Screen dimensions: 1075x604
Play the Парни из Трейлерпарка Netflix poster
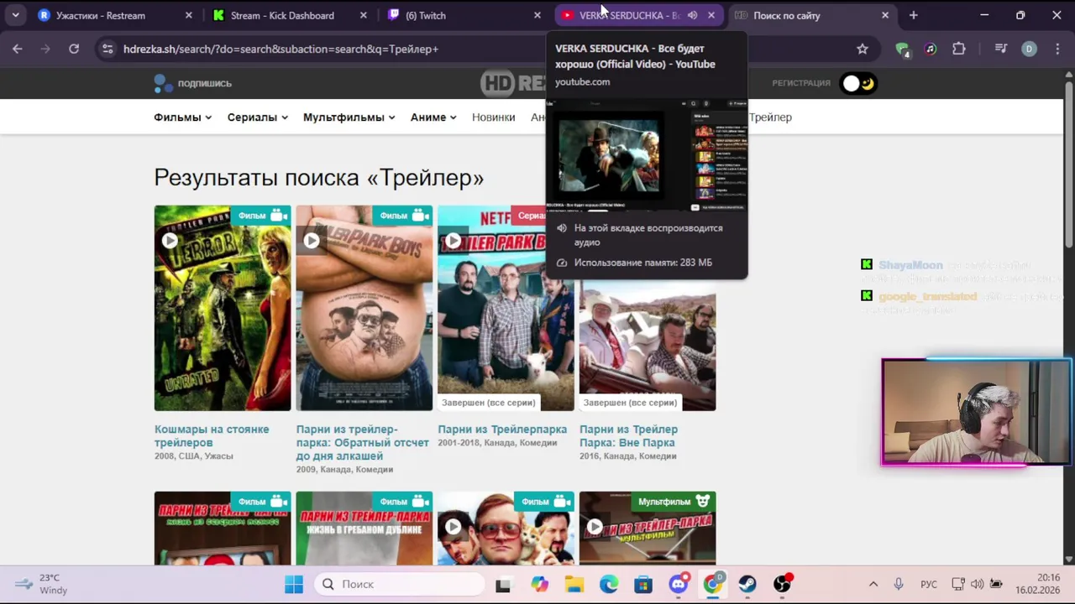[x=454, y=241]
